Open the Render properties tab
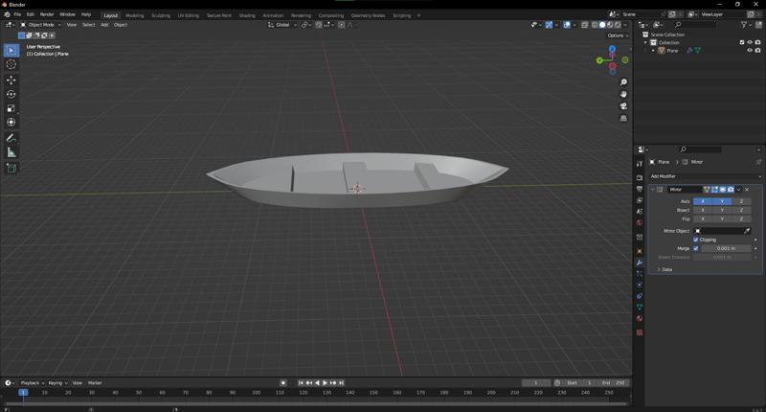This screenshot has width=766, height=412. [640, 177]
